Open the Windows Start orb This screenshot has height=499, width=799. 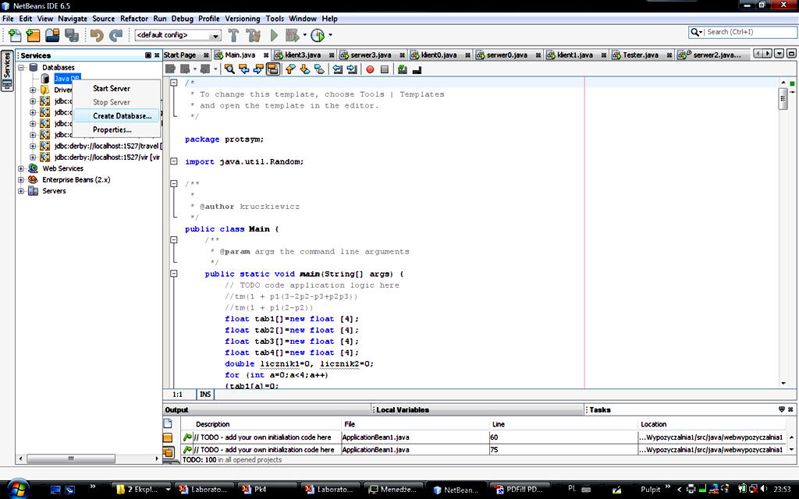coord(17,489)
